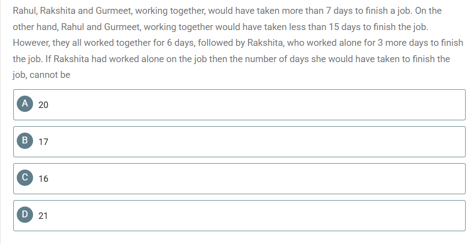Click the number 16 in option C
Image resolution: width=475 pixels, height=244 pixels.
[43, 178]
